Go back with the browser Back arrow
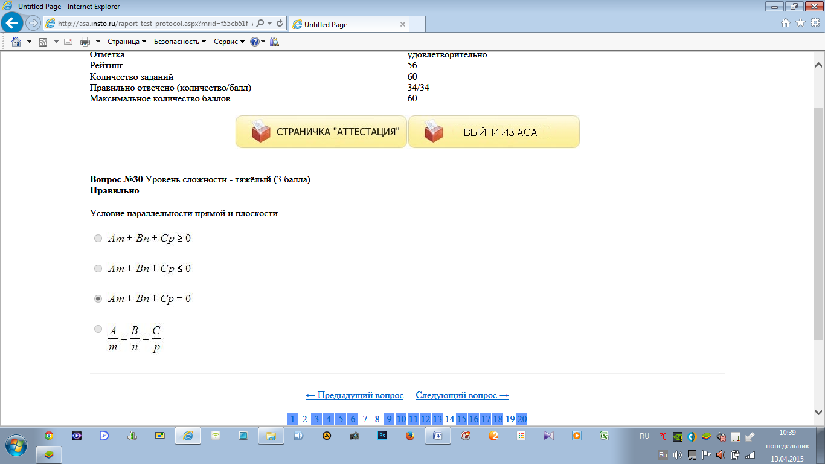825x464 pixels. click(x=12, y=24)
